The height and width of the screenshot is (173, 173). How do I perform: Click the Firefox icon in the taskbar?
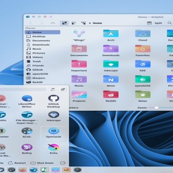[22, 170]
